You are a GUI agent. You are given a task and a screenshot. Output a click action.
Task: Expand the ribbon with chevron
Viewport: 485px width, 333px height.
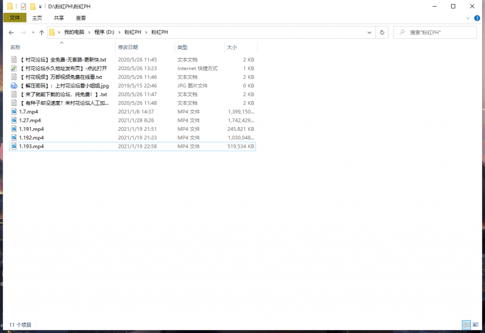click(468, 18)
